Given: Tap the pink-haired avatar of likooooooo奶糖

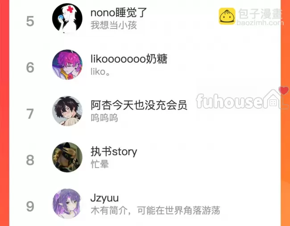Looking at the screenshot, I should [x=67, y=64].
